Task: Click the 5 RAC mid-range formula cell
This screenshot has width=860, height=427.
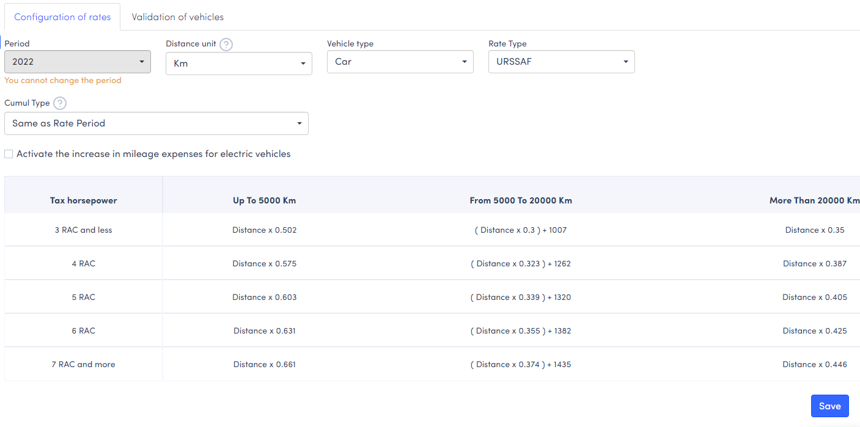Action: 521,297
